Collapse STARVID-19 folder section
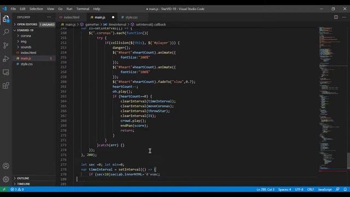Image resolution: width=350 pixels, height=197 pixels. pyautogui.click(x=25, y=30)
